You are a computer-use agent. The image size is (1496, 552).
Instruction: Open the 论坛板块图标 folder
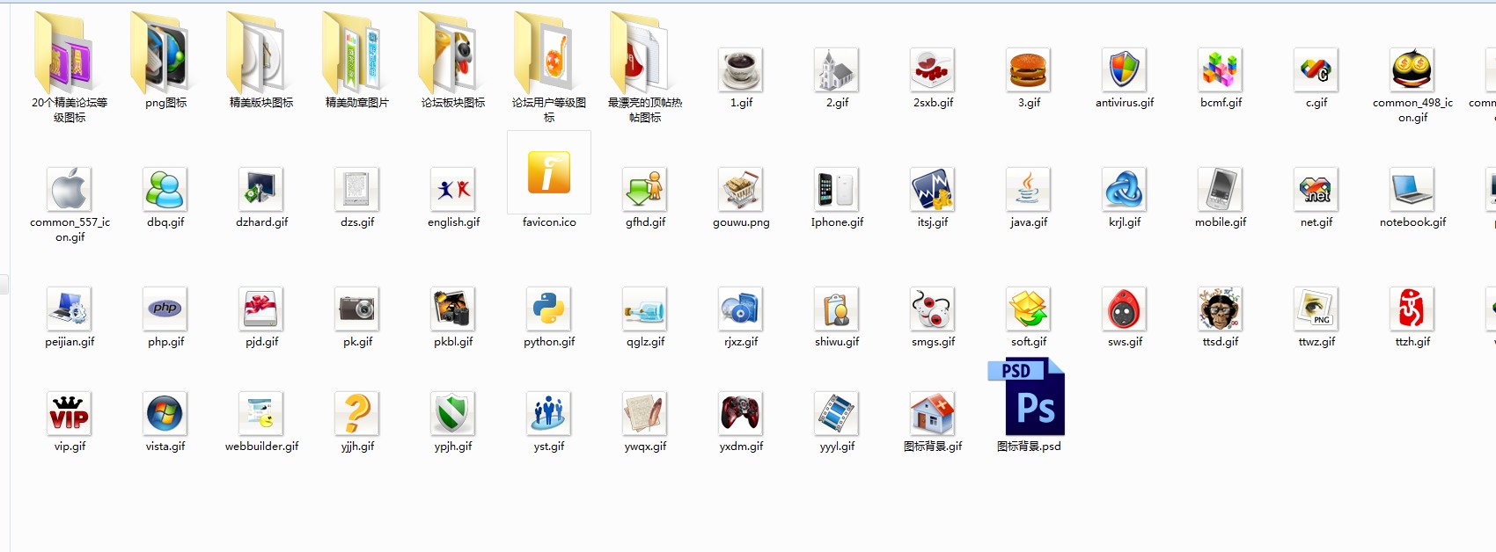pos(453,53)
